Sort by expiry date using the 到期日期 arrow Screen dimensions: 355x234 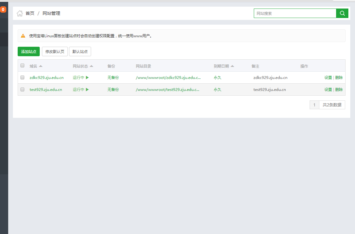pyautogui.click(x=232, y=66)
